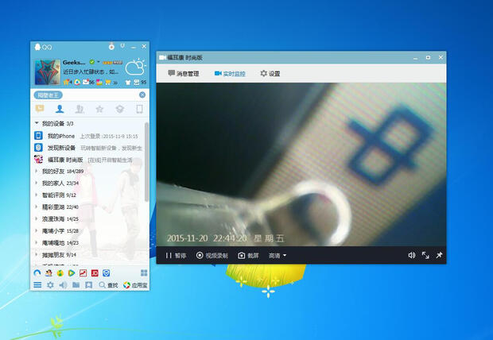Pin the monitor window on top
Screen dimensions: 493x340
click(439, 255)
